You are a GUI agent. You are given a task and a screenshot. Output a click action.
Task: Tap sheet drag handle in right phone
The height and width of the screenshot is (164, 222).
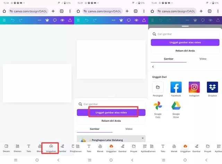(x=185, y=26)
